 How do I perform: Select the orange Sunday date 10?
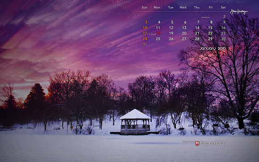(145, 28)
